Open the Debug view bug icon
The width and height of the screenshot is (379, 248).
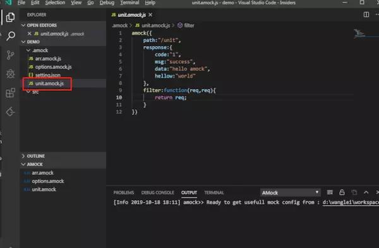coord(10,74)
